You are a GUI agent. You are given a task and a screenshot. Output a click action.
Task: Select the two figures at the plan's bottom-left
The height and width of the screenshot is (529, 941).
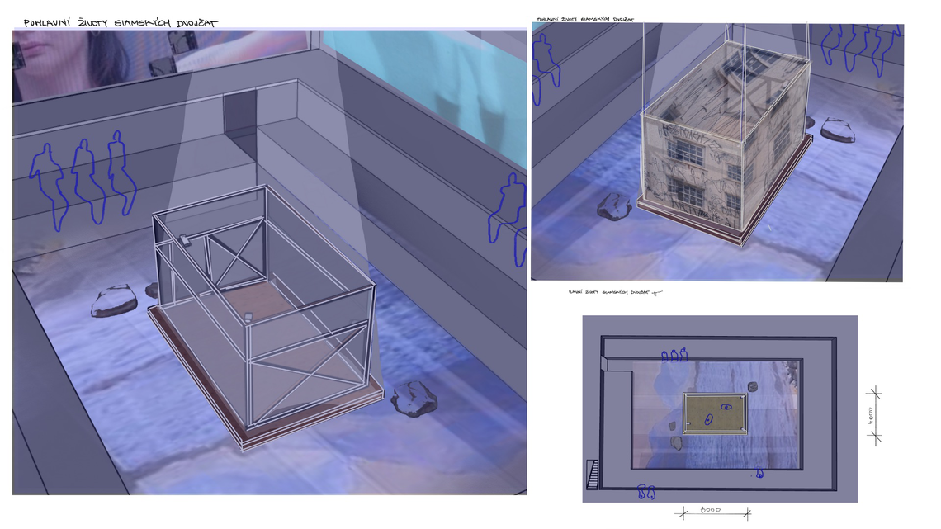[x=646, y=492]
